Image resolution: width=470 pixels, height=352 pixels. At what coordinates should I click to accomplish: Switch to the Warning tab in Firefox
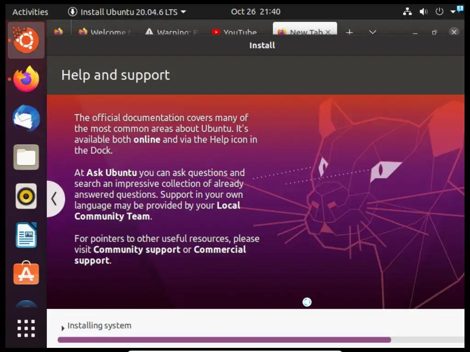coord(172,31)
